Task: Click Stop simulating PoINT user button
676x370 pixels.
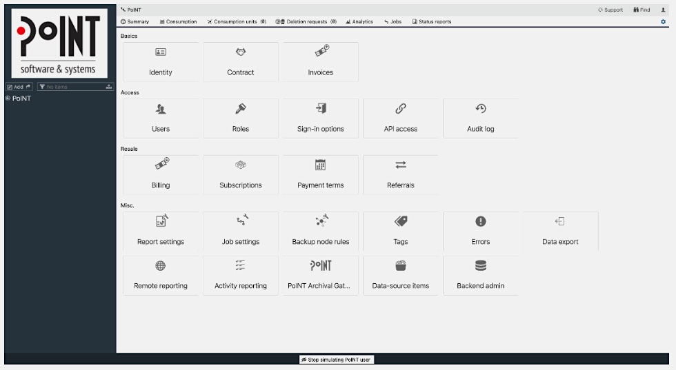Action: click(337, 359)
